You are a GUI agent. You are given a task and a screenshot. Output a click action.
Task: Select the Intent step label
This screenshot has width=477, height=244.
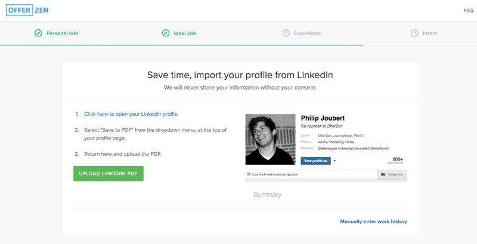[x=429, y=33]
